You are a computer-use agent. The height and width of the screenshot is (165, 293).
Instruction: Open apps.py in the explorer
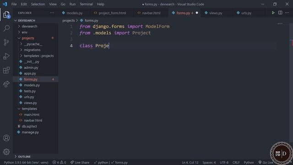pyautogui.click(x=36, y=73)
